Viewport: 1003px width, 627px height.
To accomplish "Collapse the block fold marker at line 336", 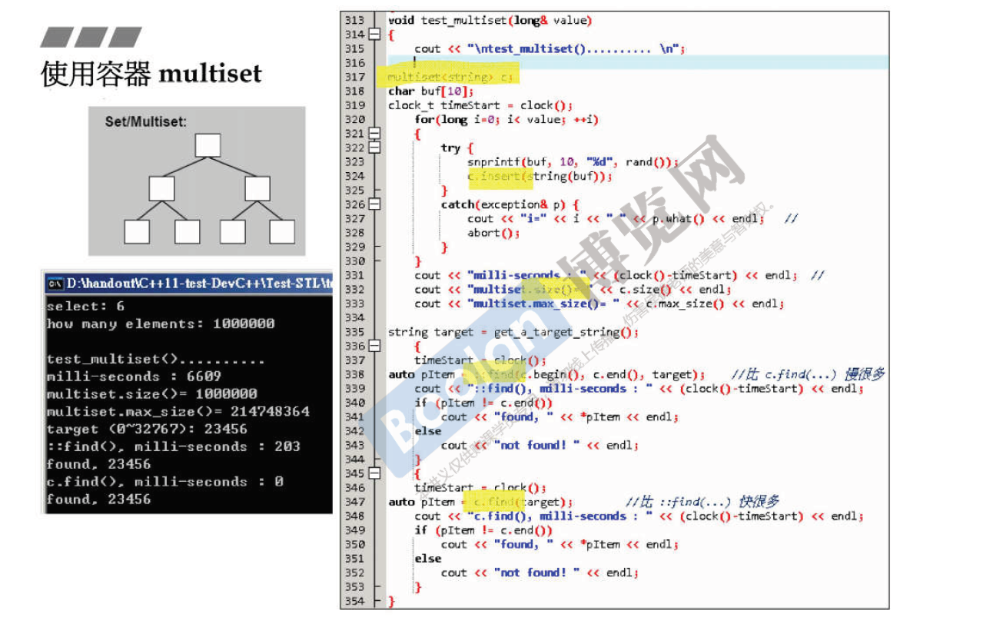I will (374, 346).
